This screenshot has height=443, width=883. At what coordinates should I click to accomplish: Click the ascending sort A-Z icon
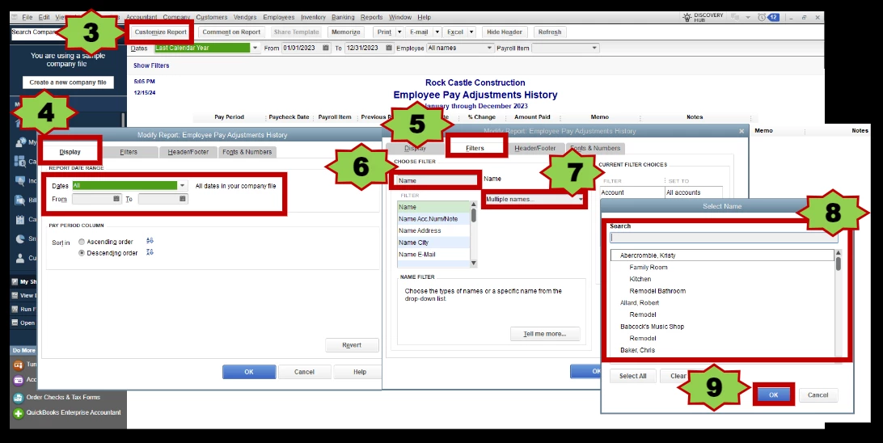150,241
